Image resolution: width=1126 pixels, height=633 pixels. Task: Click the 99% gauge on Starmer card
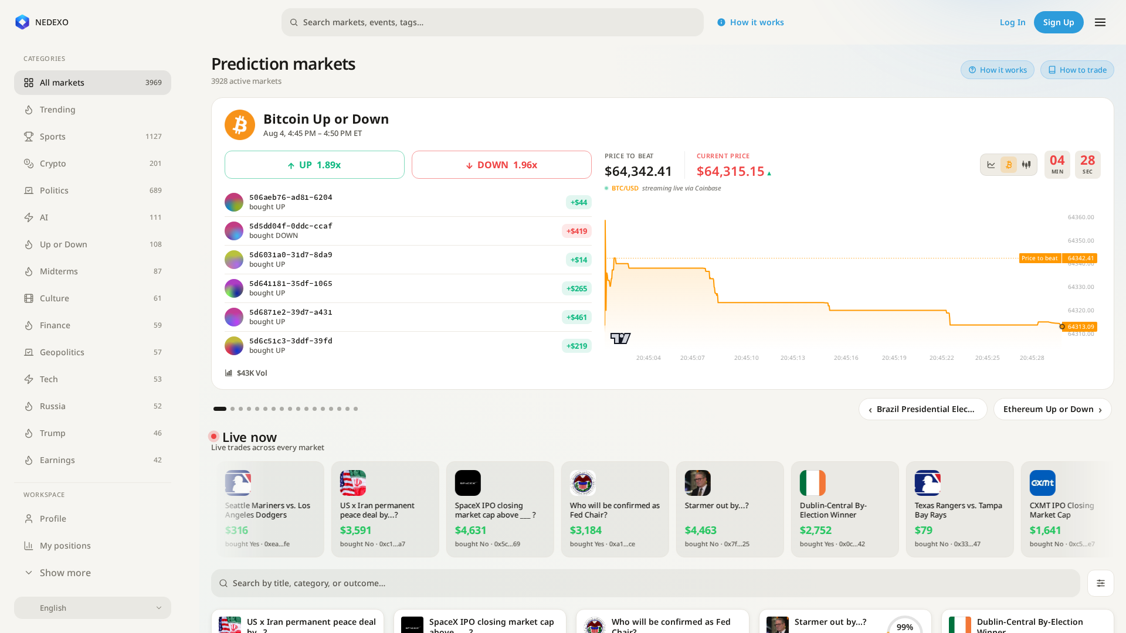[x=904, y=625]
